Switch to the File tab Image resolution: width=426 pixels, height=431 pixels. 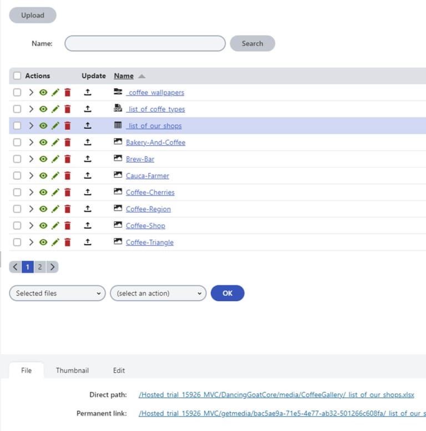(27, 371)
